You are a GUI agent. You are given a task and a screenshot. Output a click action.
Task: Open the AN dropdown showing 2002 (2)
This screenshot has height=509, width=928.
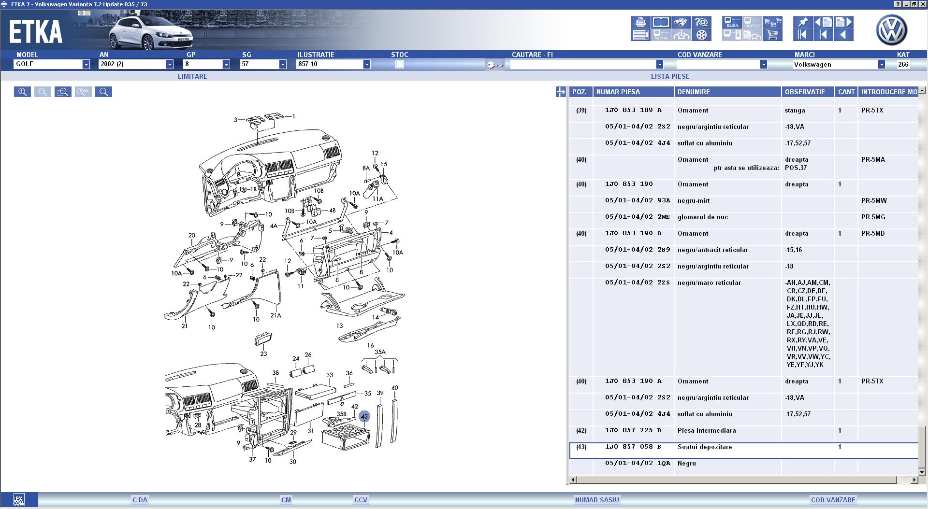pyautogui.click(x=169, y=64)
